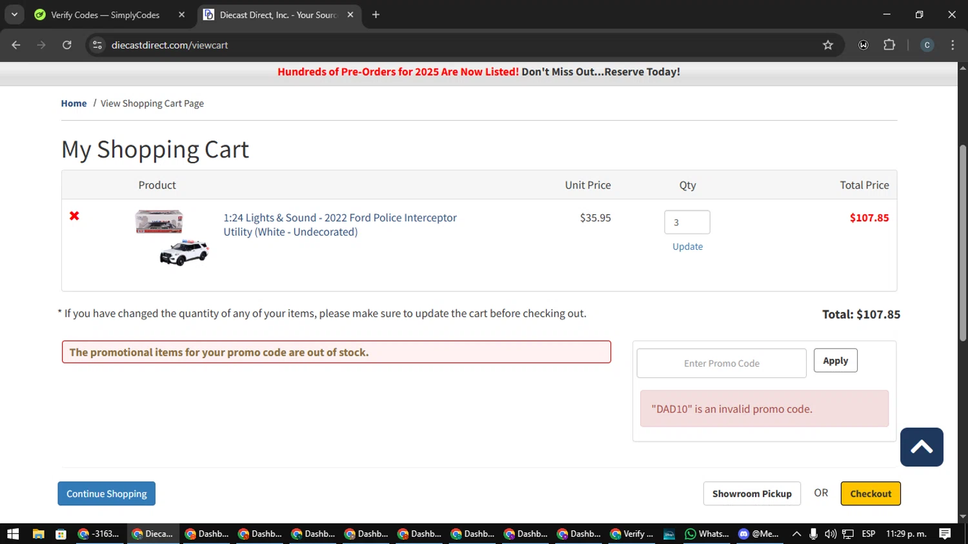
Task: Open the browser extensions puzzle icon
Action: pyautogui.click(x=889, y=45)
